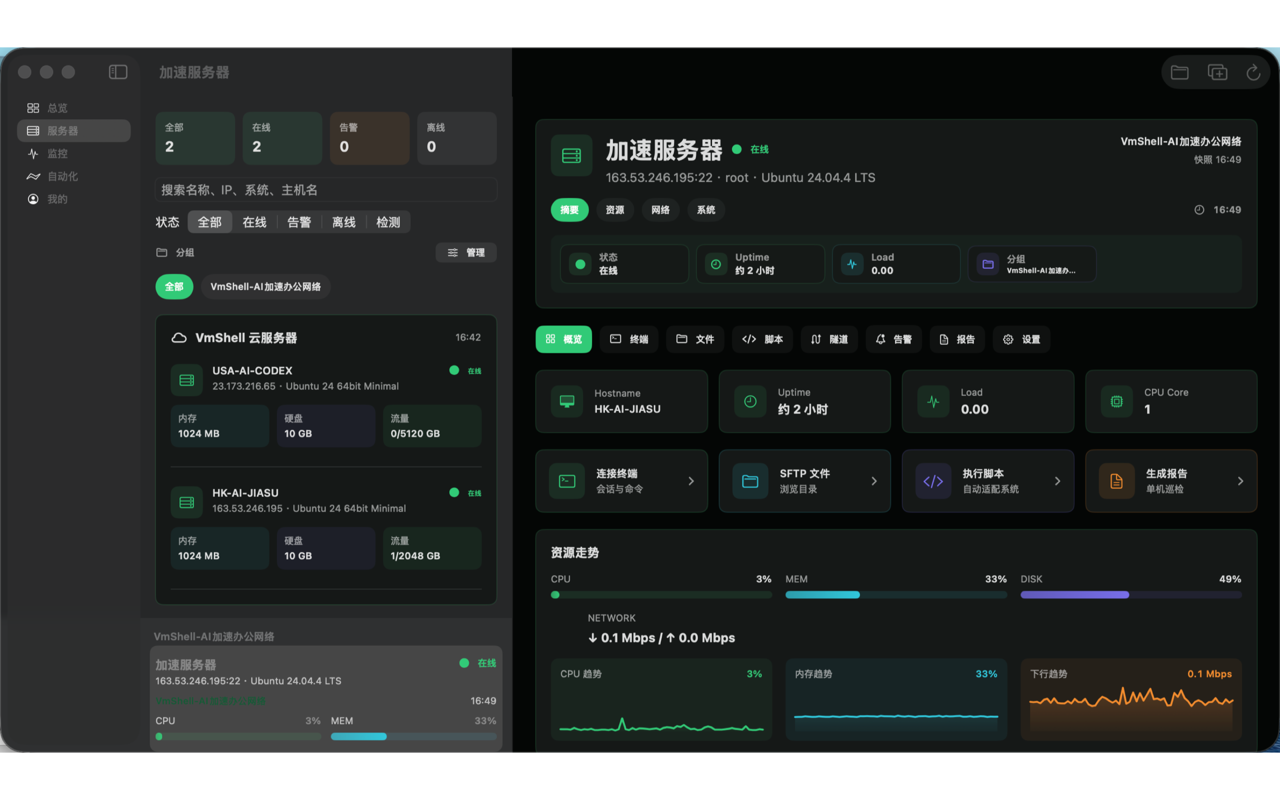The height and width of the screenshot is (800, 1280).
Task: Expand the 连接终端 card chevron
Action: [x=691, y=481]
